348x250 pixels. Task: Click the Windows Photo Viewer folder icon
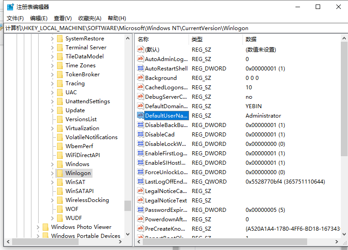[45, 227]
